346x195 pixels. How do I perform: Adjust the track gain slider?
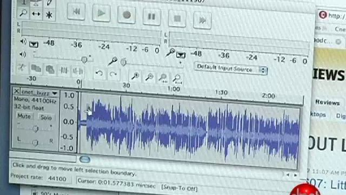[35, 128]
